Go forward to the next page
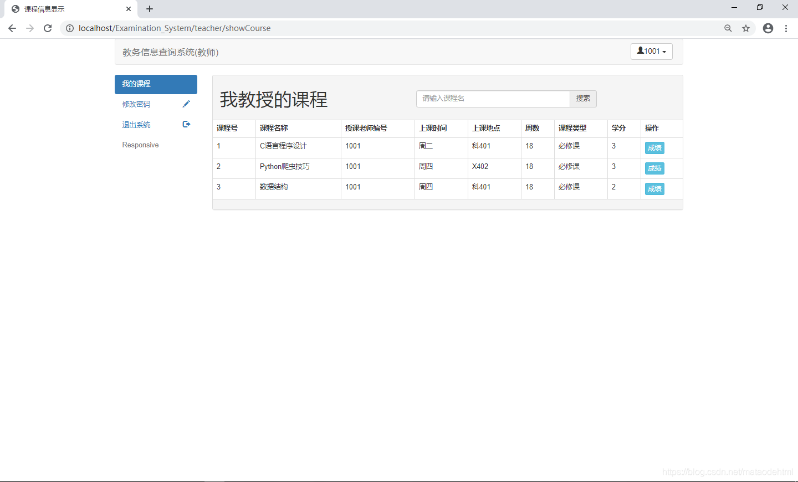The width and height of the screenshot is (798, 482). tap(30, 28)
